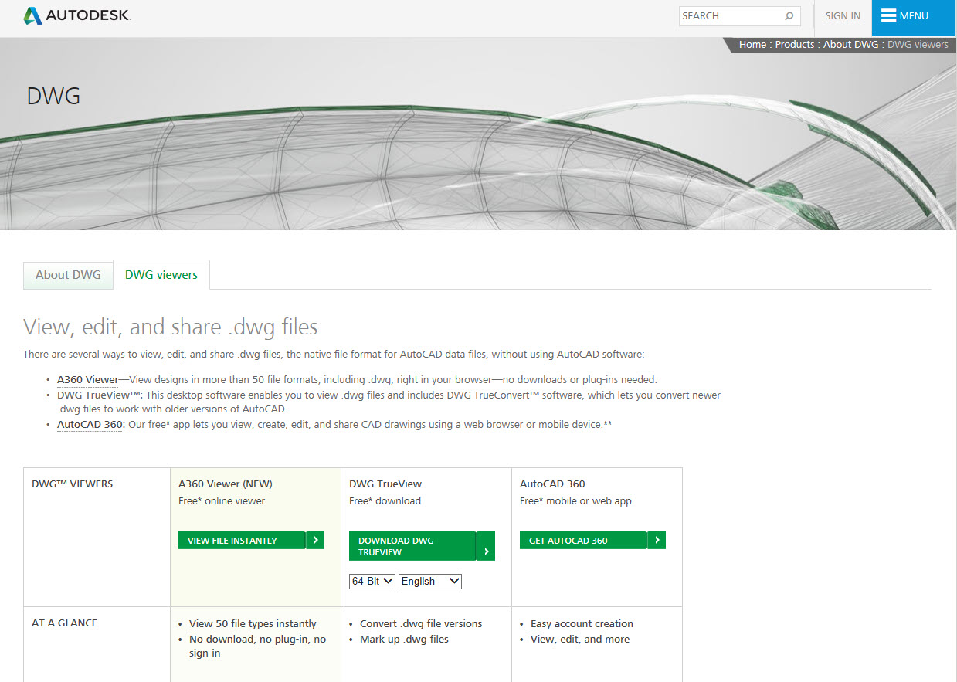Click the arrow on DOWNLOAD DWG TRUEVIEW
The height and width of the screenshot is (682, 957).
click(x=486, y=546)
